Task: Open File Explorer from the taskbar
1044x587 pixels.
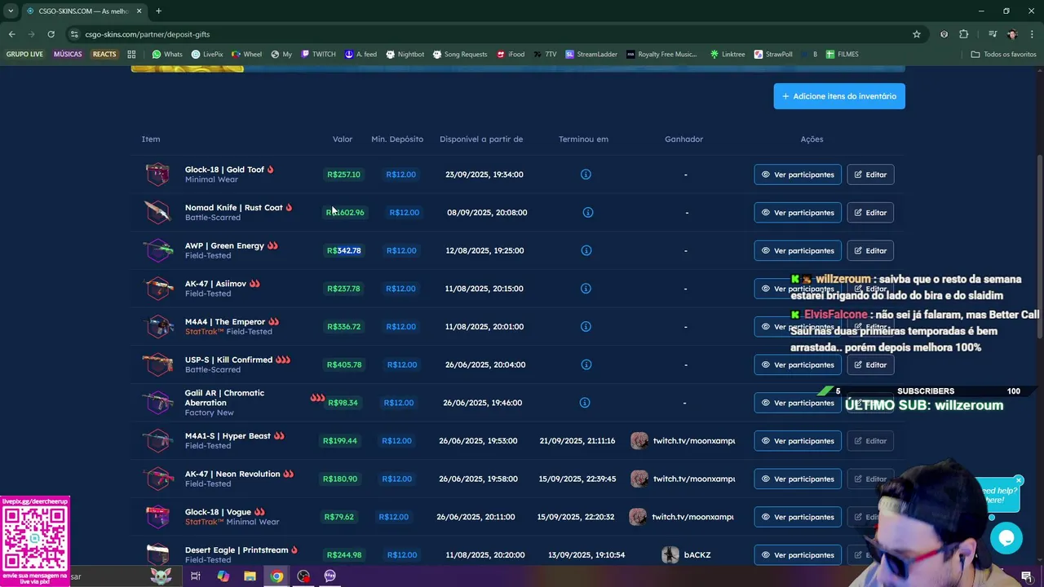Action: (250, 576)
